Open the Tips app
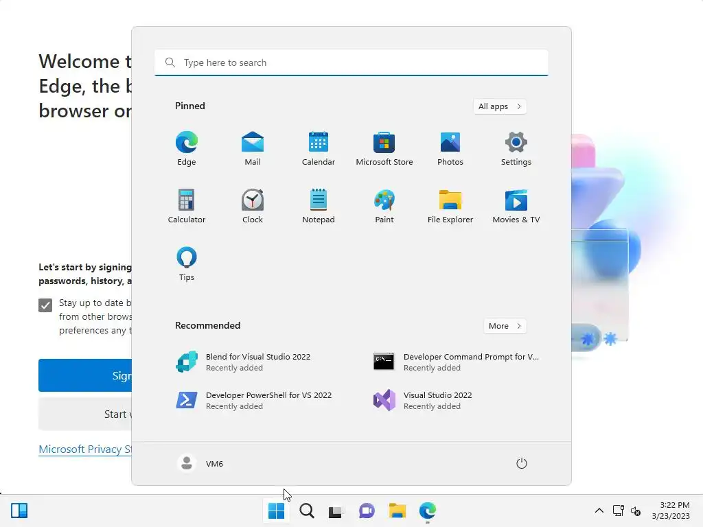 [187, 264]
